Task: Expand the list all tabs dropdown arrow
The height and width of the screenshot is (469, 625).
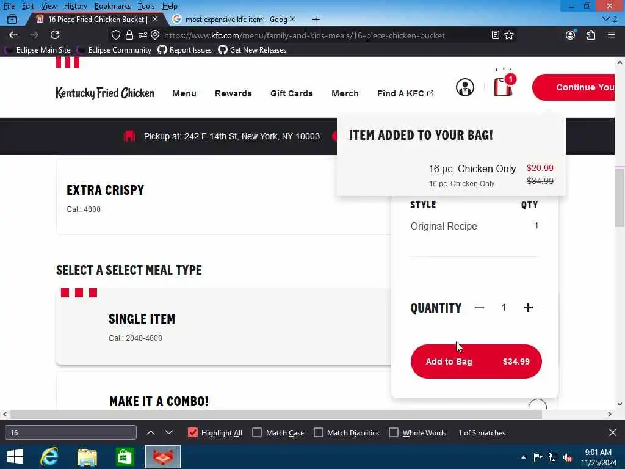Action: pos(606,19)
